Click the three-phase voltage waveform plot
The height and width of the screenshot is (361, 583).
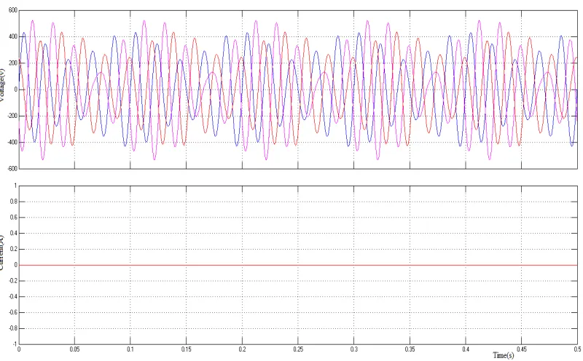[298, 90]
